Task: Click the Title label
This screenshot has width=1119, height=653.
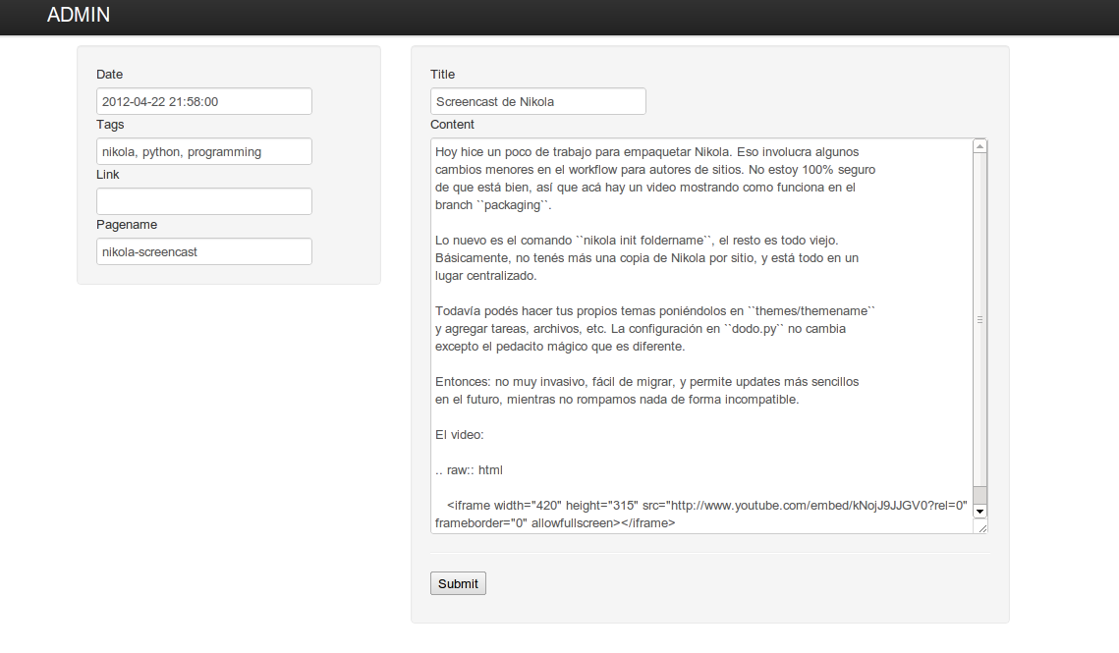Action: pos(442,75)
